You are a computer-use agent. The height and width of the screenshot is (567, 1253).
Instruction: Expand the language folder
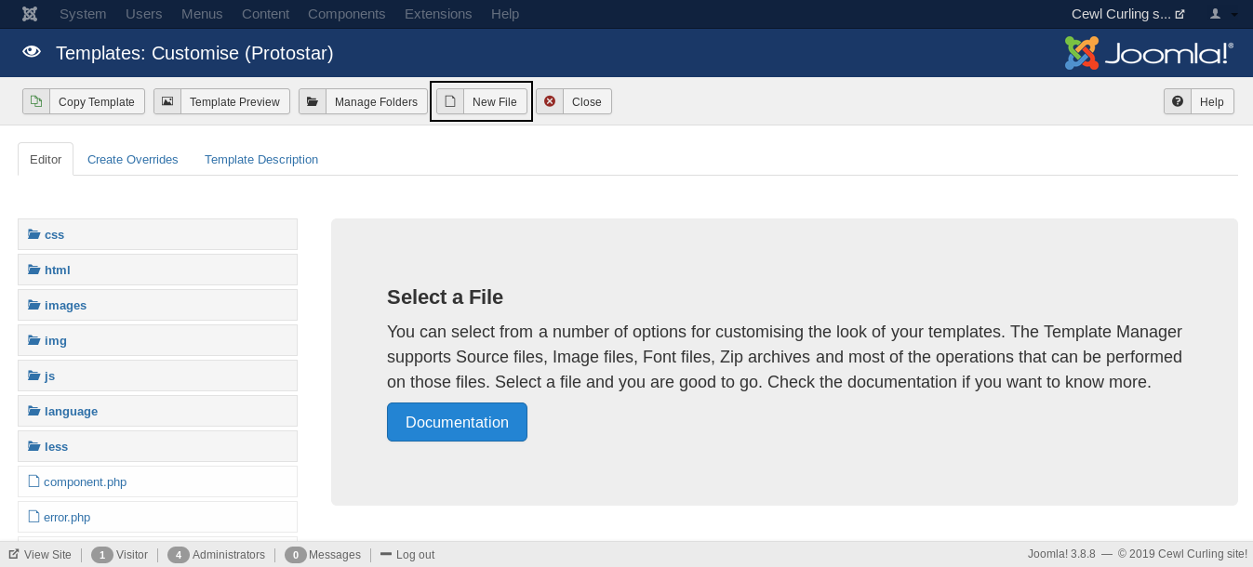click(x=71, y=411)
